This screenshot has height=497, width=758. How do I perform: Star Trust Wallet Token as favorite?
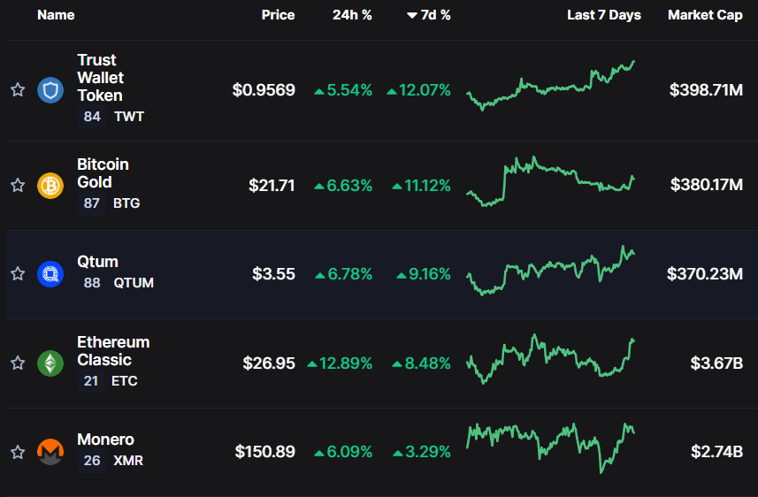click(x=17, y=90)
